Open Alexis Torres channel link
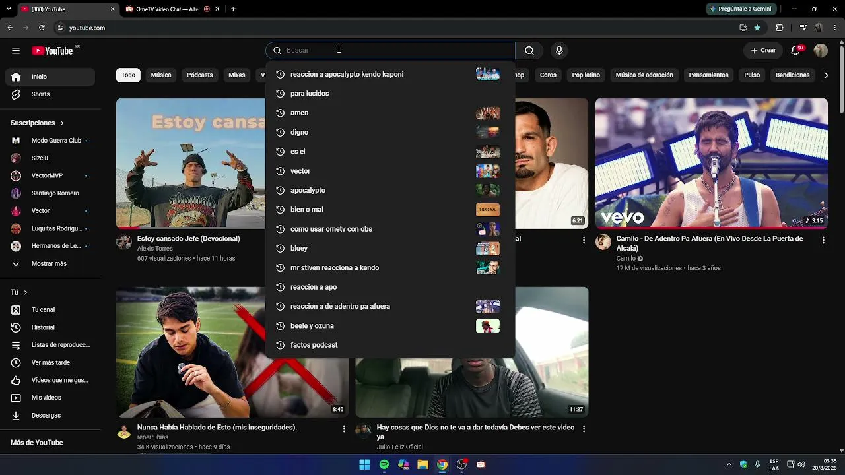Screen dimensions: 845x475 pyautogui.click(x=154, y=249)
